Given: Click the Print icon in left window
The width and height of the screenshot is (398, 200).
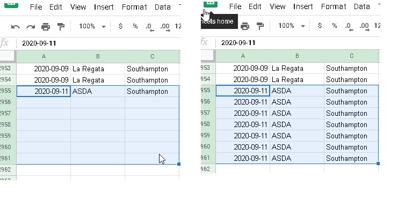Looking at the screenshot, I should coord(46,27).
